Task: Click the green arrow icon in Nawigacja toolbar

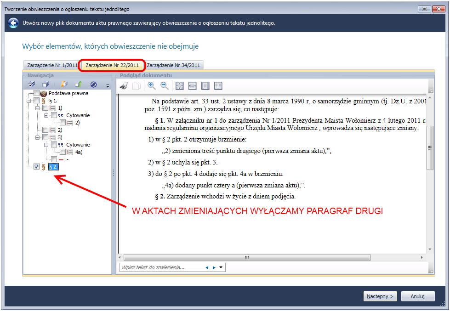Action: 78,85
